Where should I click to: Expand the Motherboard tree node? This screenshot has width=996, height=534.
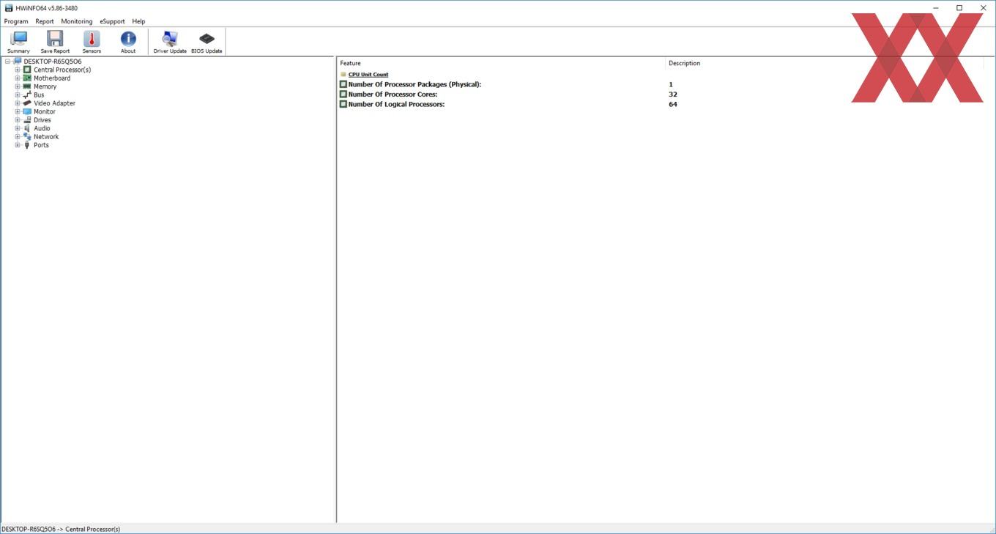point(18,78)
